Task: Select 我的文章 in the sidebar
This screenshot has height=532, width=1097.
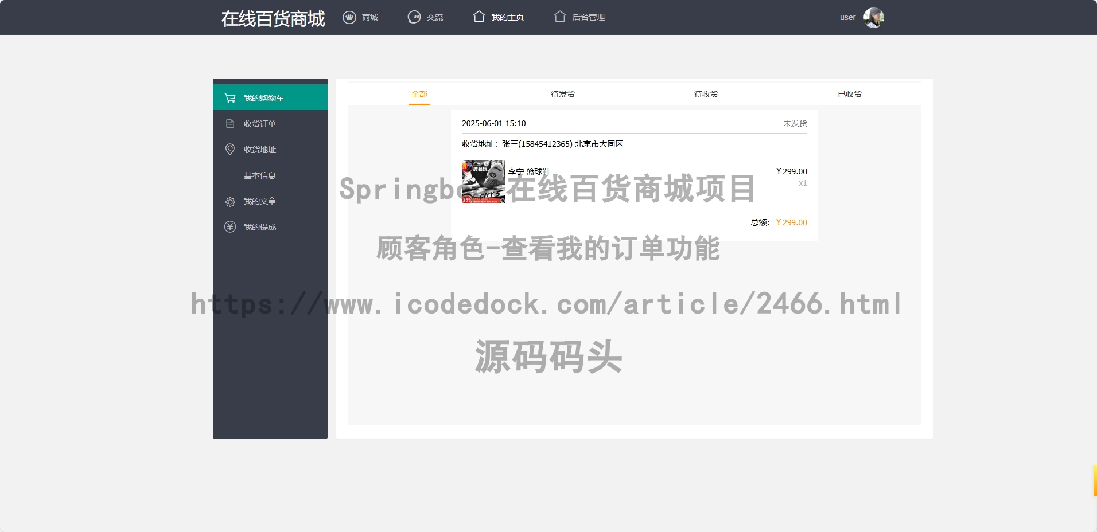Action: coord(270,201)
